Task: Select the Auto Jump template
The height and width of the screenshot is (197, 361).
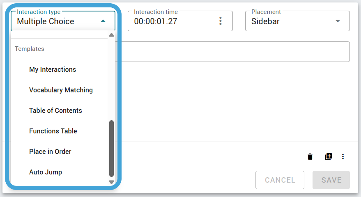Action: [46, 172]
